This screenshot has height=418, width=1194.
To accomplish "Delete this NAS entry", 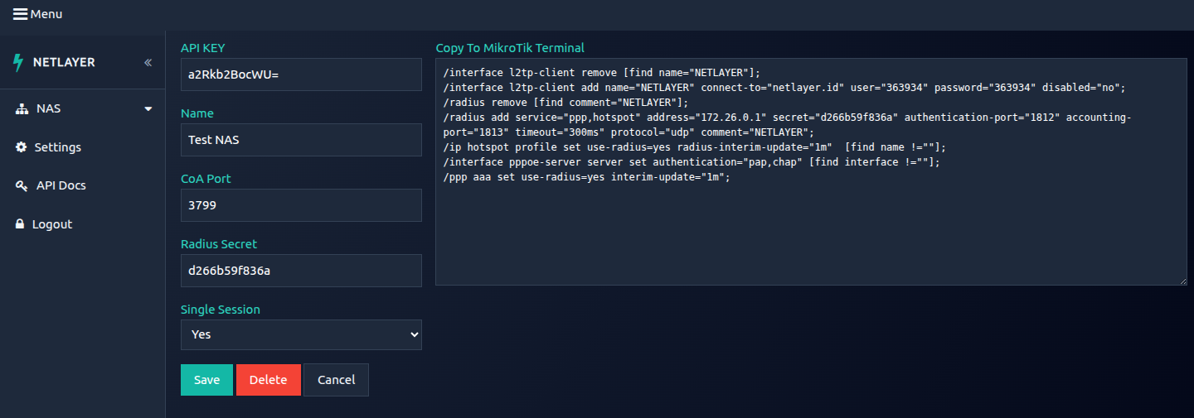I will (268, 380).
